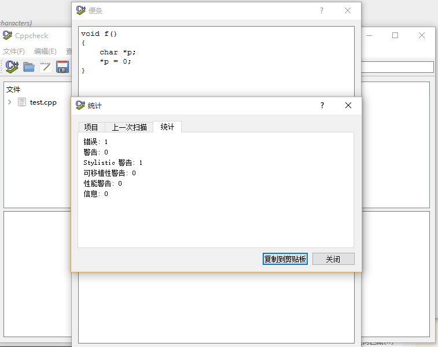This screenshot has height=347, width=438.
Task: Click the test.cpp file icon in the tree
Action: click(x=22, y=102)
